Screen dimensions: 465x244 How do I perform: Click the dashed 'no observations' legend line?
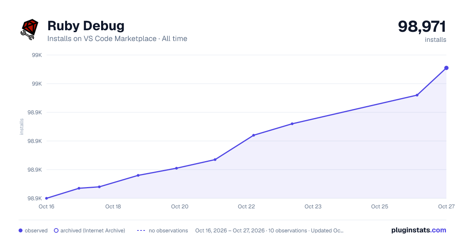coord(141,230)
